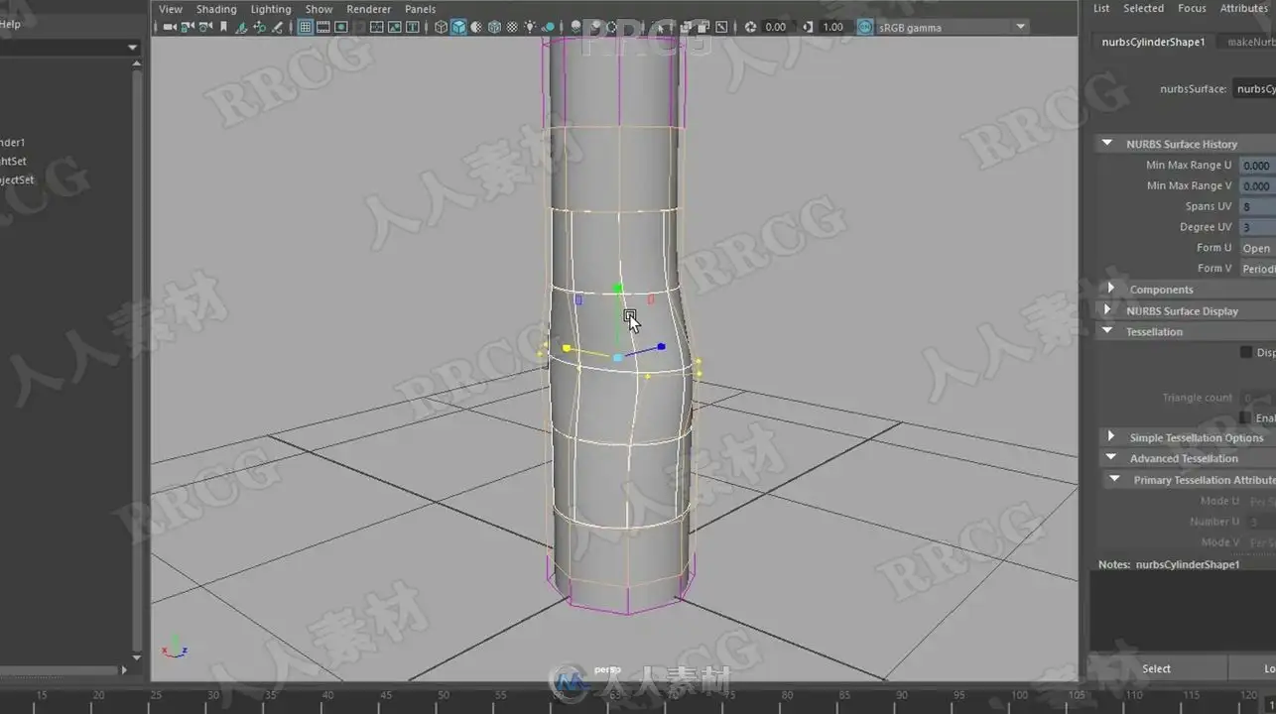Click the Select button at bottom
Image resolution: width=1276 pixels, height=714 pixels.
(1156, 668)
